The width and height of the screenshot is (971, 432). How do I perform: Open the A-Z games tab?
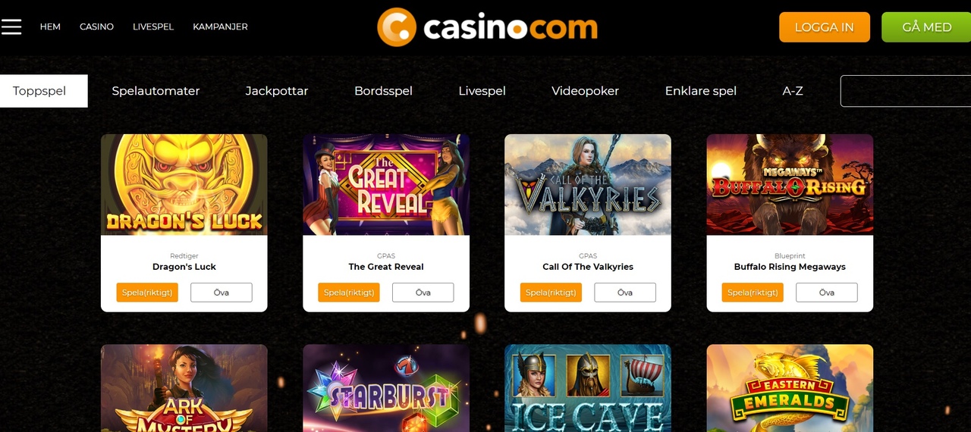tap(793, 91)
